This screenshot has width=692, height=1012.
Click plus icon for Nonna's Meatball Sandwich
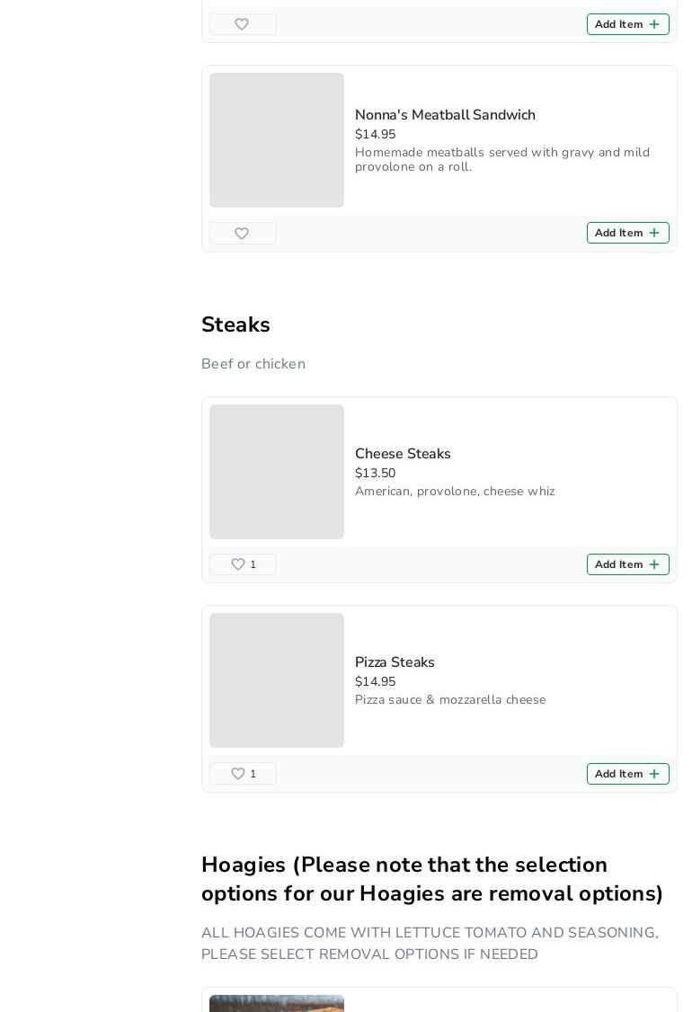tap(654, 234)
